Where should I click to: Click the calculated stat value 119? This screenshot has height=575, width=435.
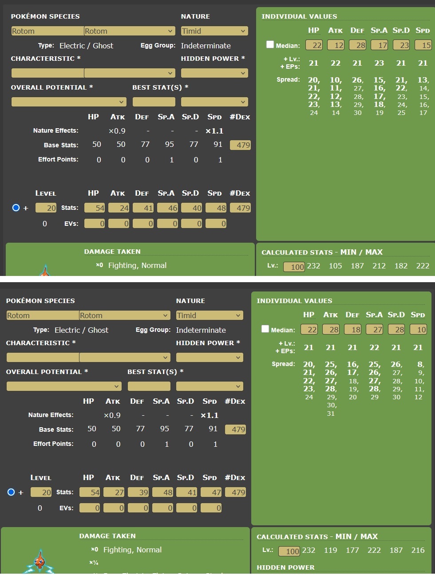331,550
